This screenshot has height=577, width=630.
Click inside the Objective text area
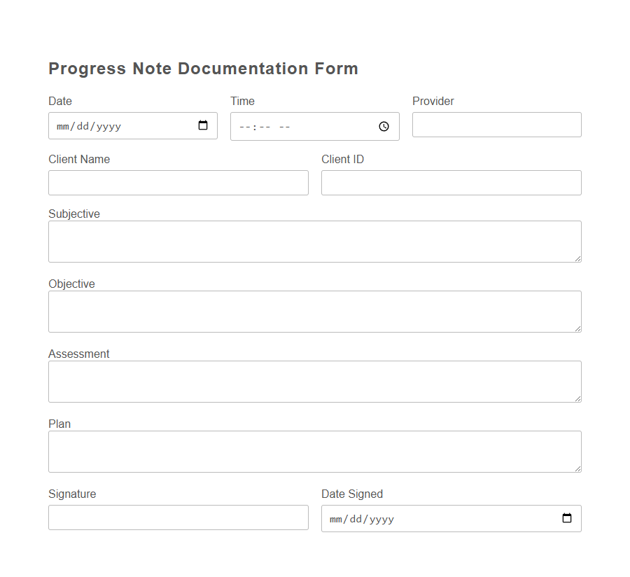click(x=314, y=311)
